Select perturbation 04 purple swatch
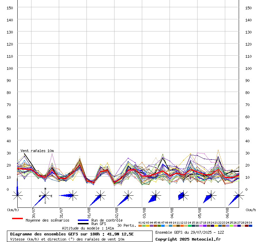The height and width of the screenshot is (242, 256). pos(152,226)
